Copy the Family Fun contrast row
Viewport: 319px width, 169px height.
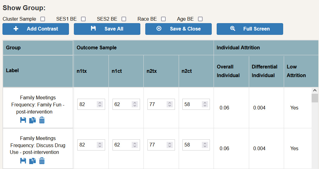[32, 120]
